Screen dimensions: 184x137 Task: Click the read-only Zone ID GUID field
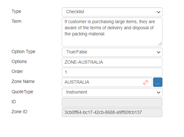click(x=112, y=112)
